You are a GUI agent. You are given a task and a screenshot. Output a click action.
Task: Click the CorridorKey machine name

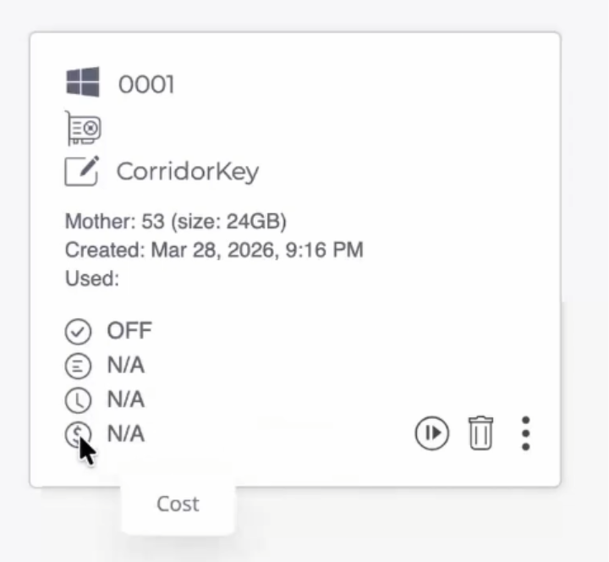click(188, 172)
